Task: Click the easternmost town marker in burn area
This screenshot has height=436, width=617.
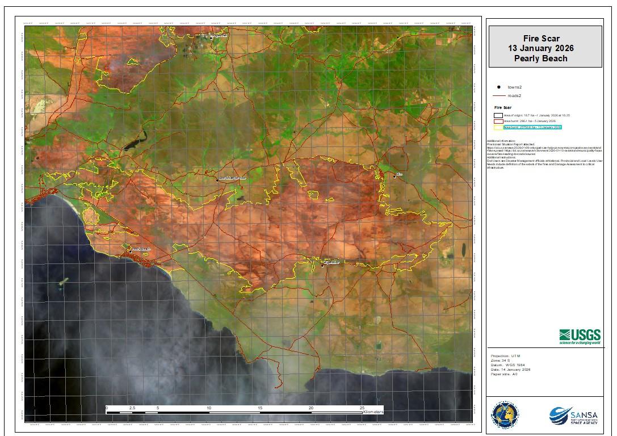Action: click(394, 176)
